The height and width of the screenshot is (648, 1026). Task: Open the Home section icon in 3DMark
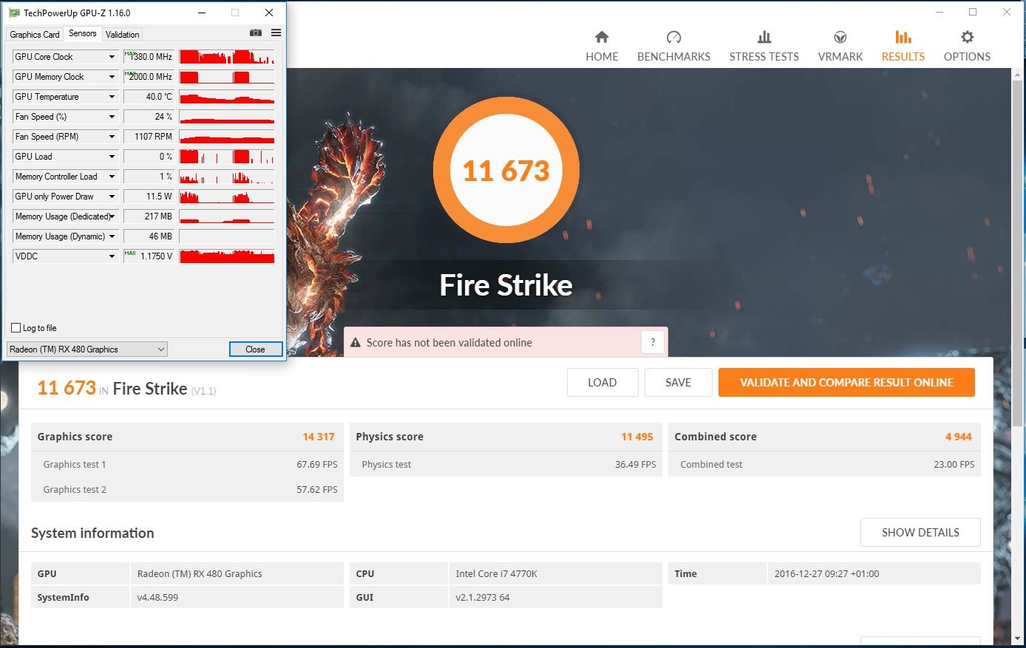(x=602, y=37)
